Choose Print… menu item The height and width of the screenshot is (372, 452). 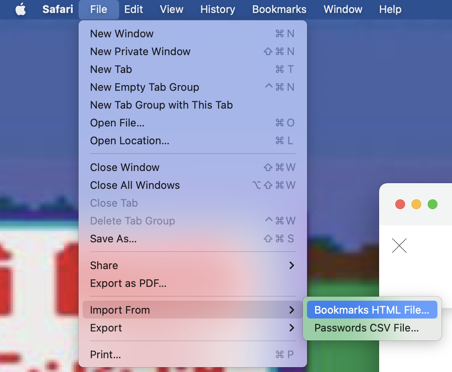pyautogui.click(x=192, y=355)
